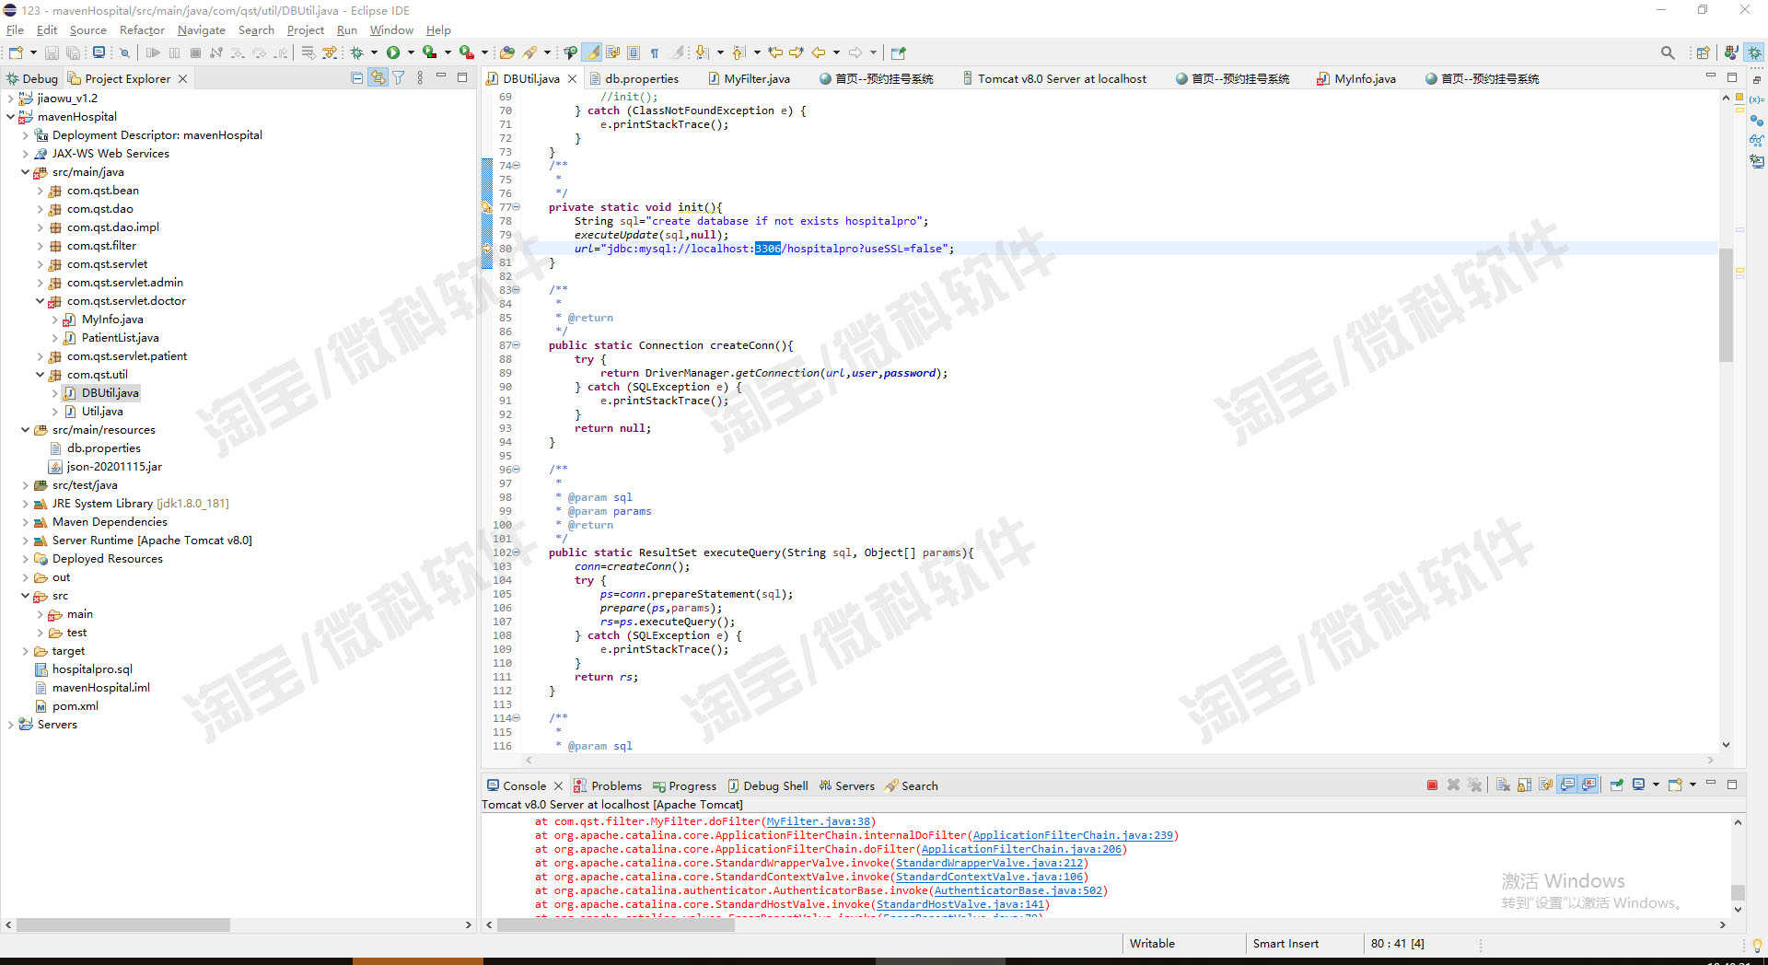Expand the com.qst.bean package
Image resolution: width=1768 pixels, height=965 pixels.
(x=40, y=191)
